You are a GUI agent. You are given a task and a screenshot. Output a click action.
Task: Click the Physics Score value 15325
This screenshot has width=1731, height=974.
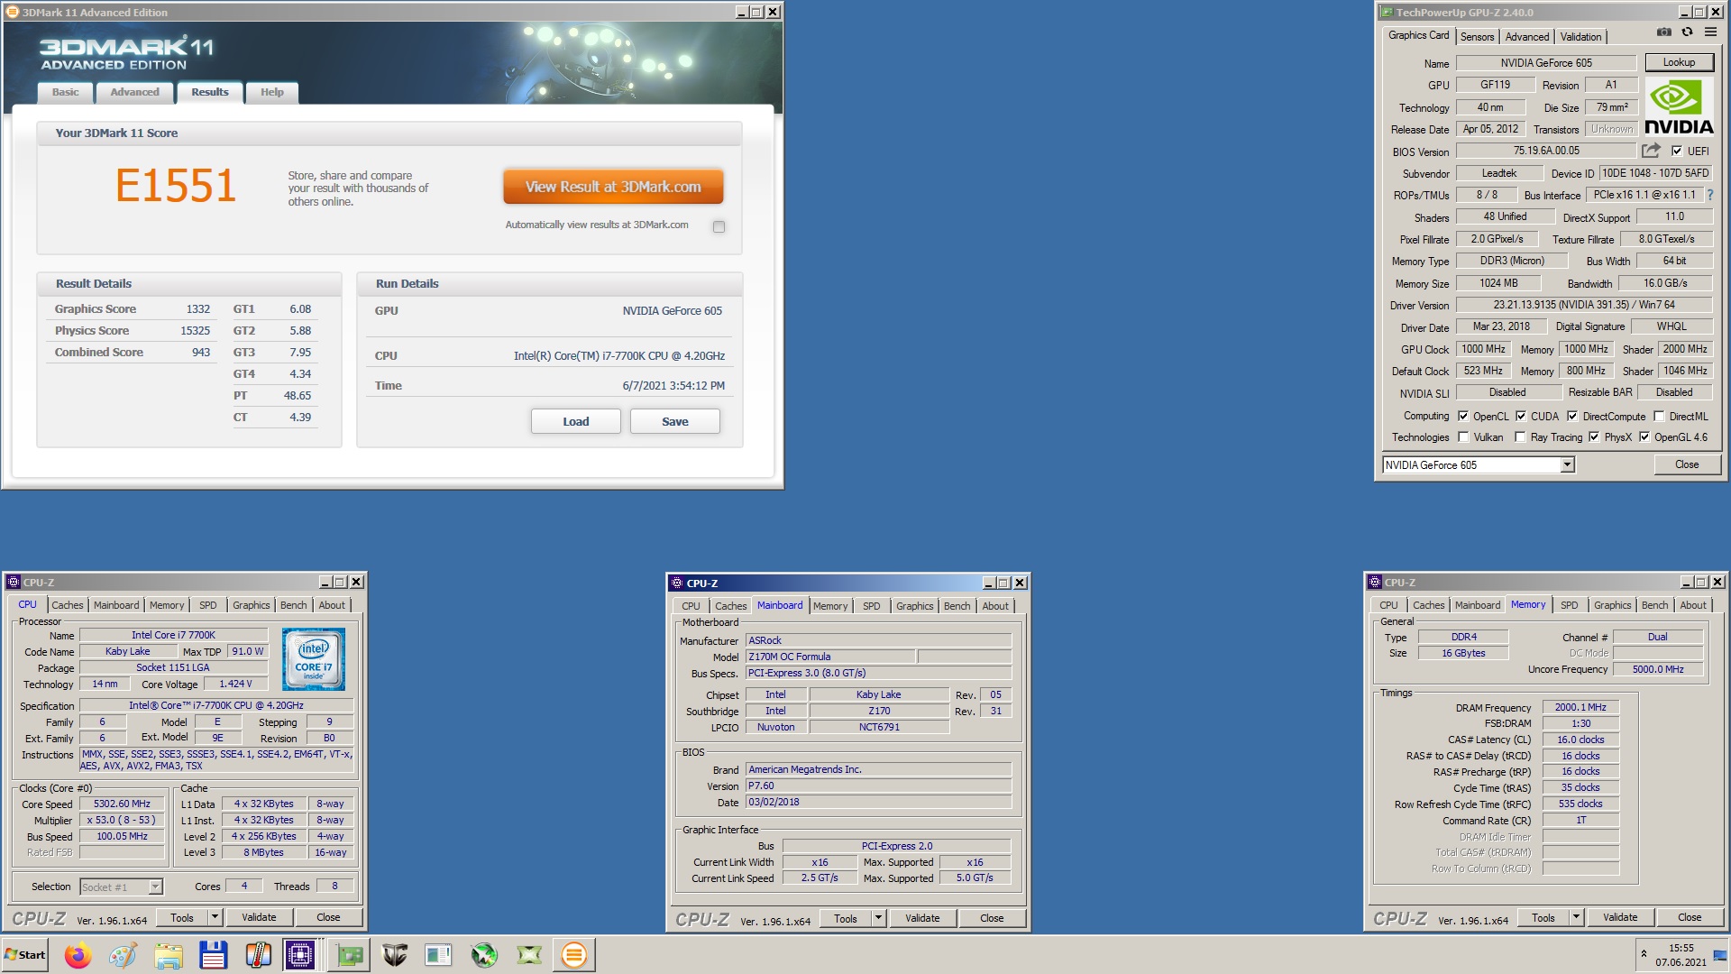coord(195,331)
